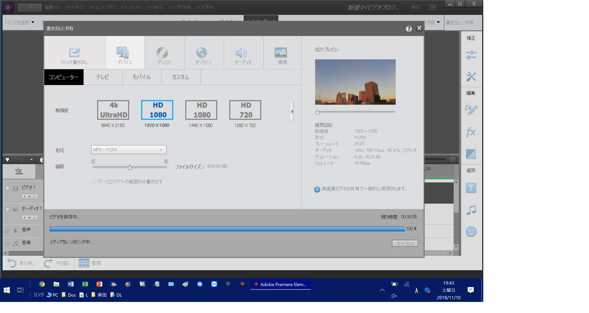Collapse the ビデオ 1 track triangle
Screen dimensions: 589x313
point(8,188)
